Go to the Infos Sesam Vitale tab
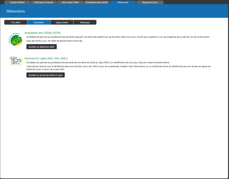Image resolution: width=229 pixels, height=179 pixels. (x=70, y=2)
